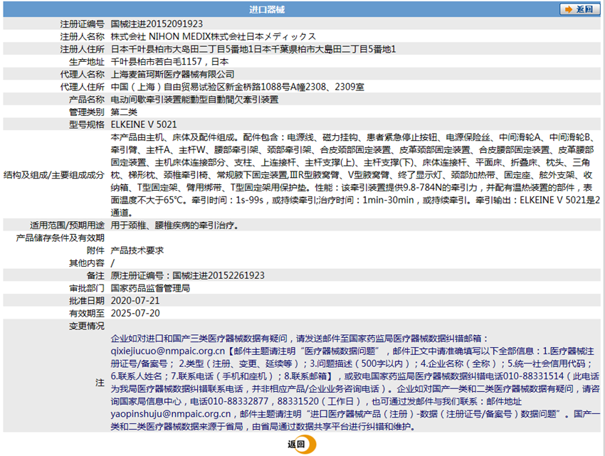Click the 注 label beside the notice

point(100,383)
